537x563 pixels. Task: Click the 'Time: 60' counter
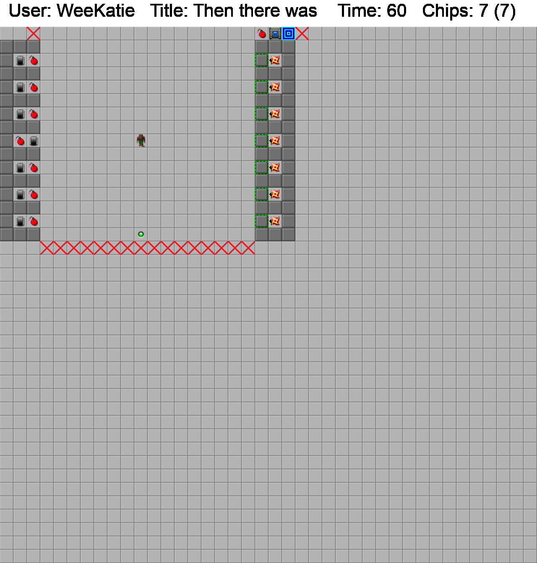tap(372, 11)
